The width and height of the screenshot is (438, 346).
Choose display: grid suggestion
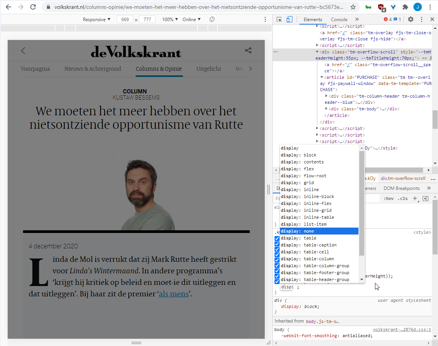coord(319,183)
